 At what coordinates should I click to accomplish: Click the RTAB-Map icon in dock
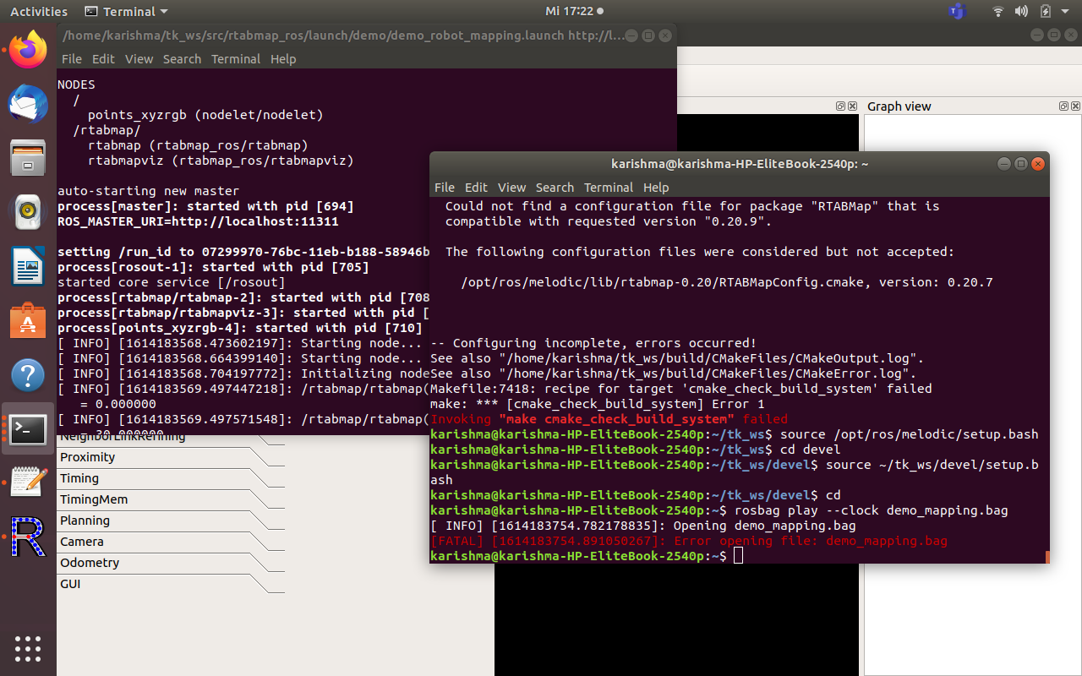(x=28, y=536)
